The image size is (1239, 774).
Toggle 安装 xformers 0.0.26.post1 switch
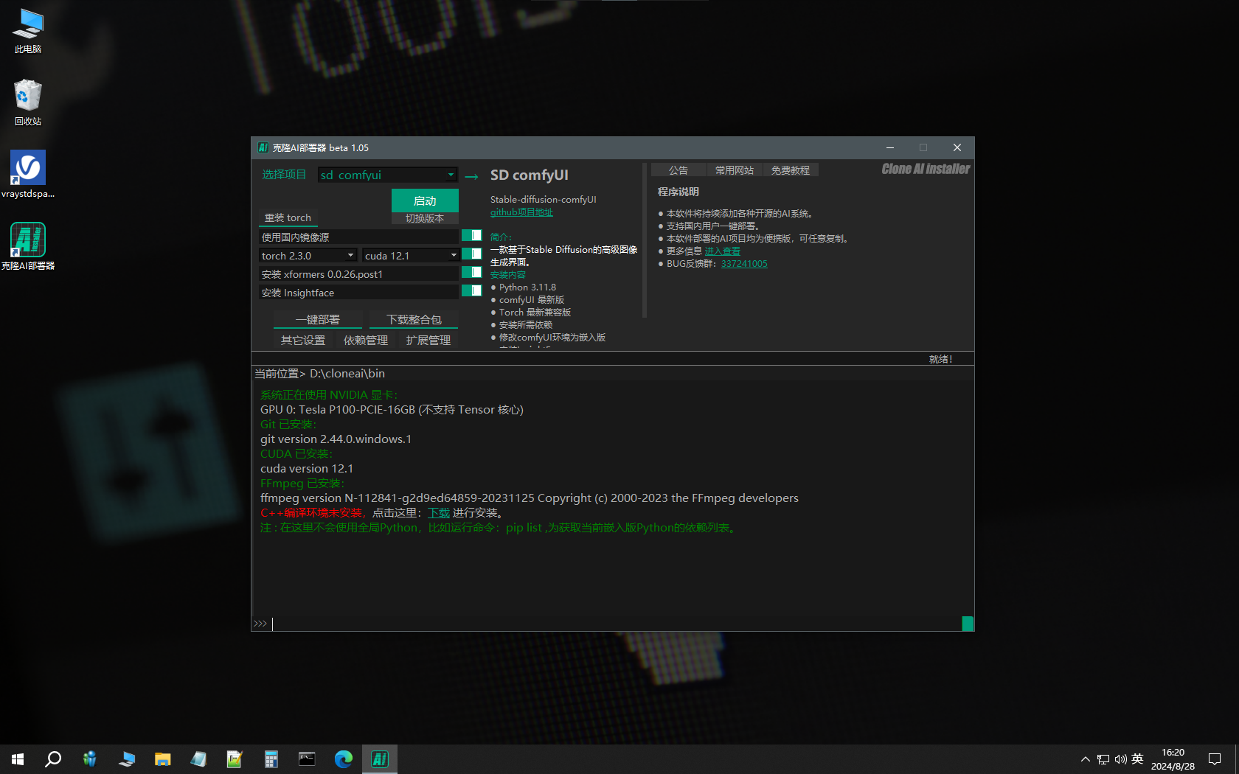click(471, 272)
